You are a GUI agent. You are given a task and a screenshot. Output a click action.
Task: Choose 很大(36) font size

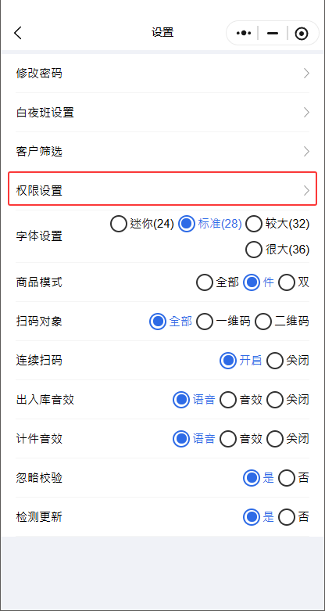277,250
